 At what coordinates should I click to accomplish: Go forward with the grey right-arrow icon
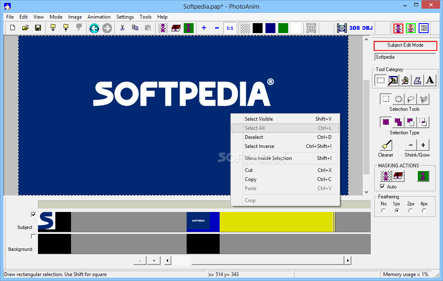click(x=107, y=28)
